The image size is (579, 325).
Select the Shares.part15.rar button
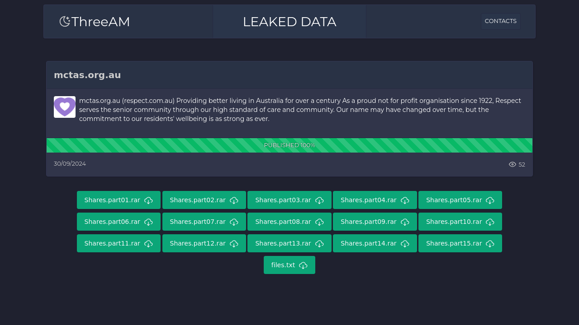click(x=460, y=243)
